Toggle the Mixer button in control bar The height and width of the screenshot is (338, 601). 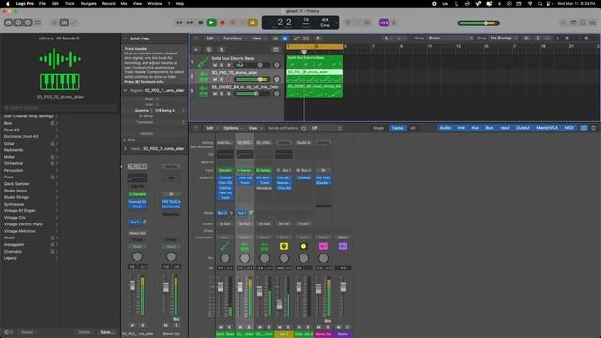click(64, 23)
